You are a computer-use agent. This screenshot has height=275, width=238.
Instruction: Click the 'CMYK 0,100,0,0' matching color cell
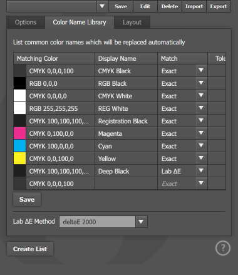click(x=60, y=133)
